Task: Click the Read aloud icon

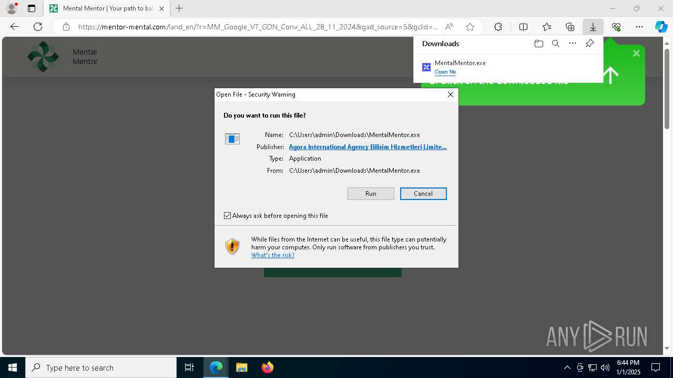Action: [x=449, y=27]
